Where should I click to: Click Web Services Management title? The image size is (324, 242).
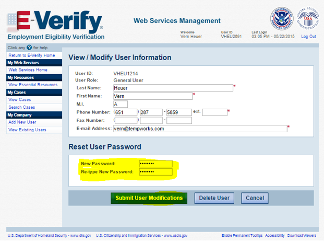point(177,21)
